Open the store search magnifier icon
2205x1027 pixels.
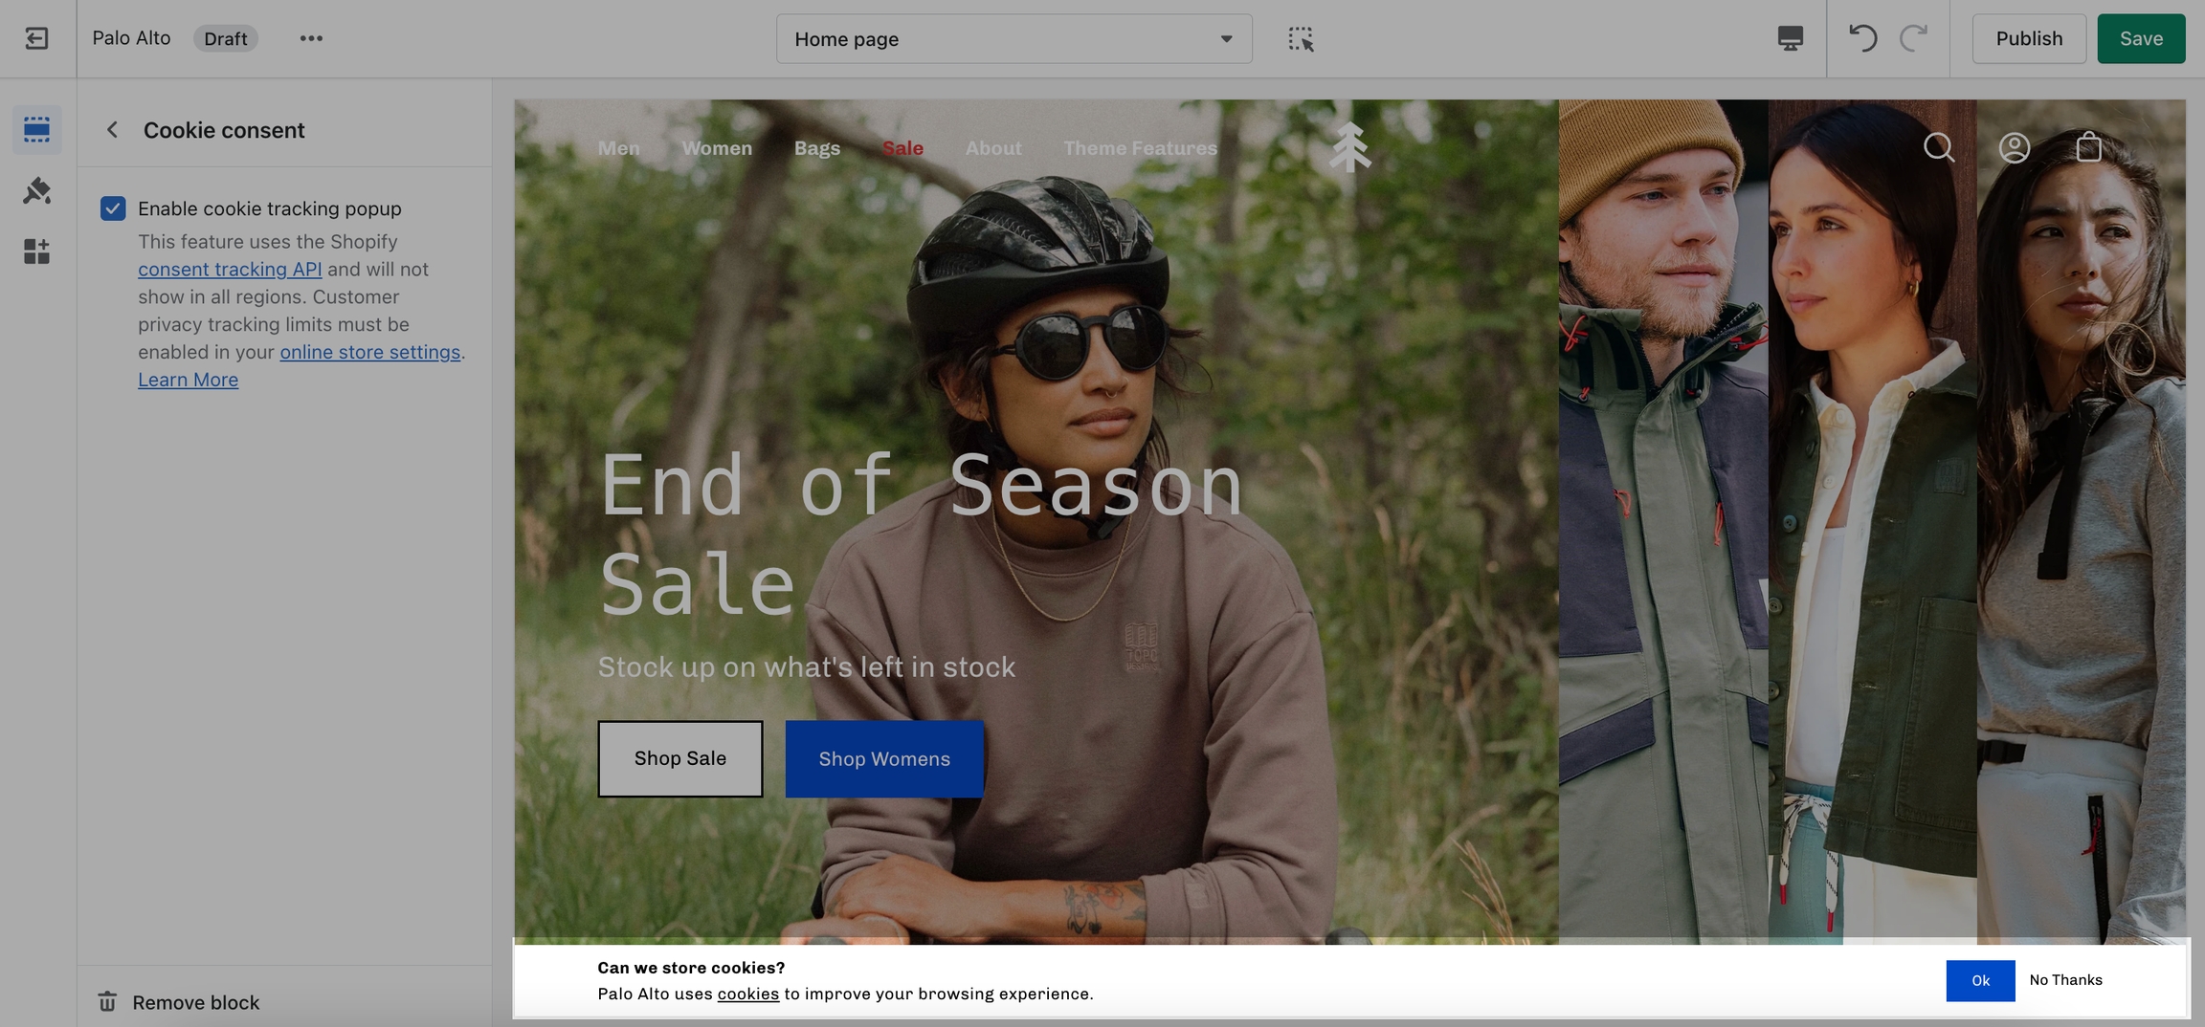pos(1939,147)
